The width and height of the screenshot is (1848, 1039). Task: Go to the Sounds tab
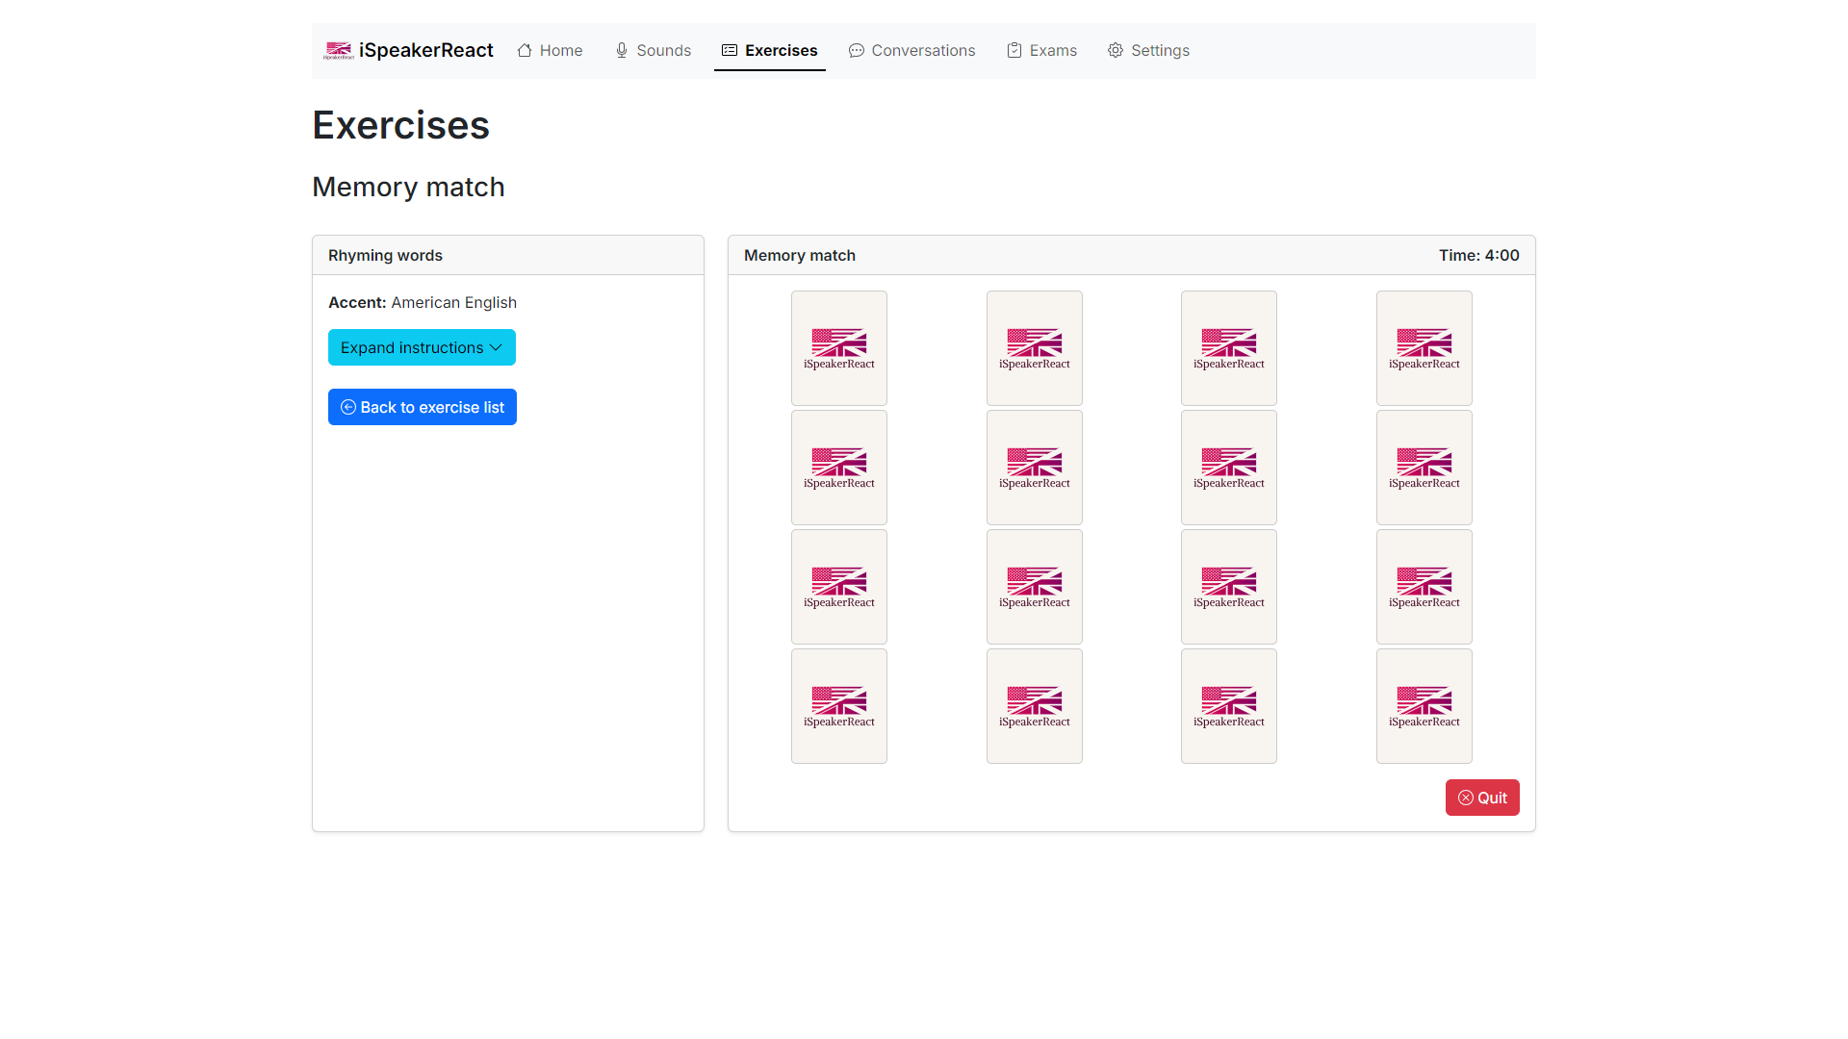[653, 50]
